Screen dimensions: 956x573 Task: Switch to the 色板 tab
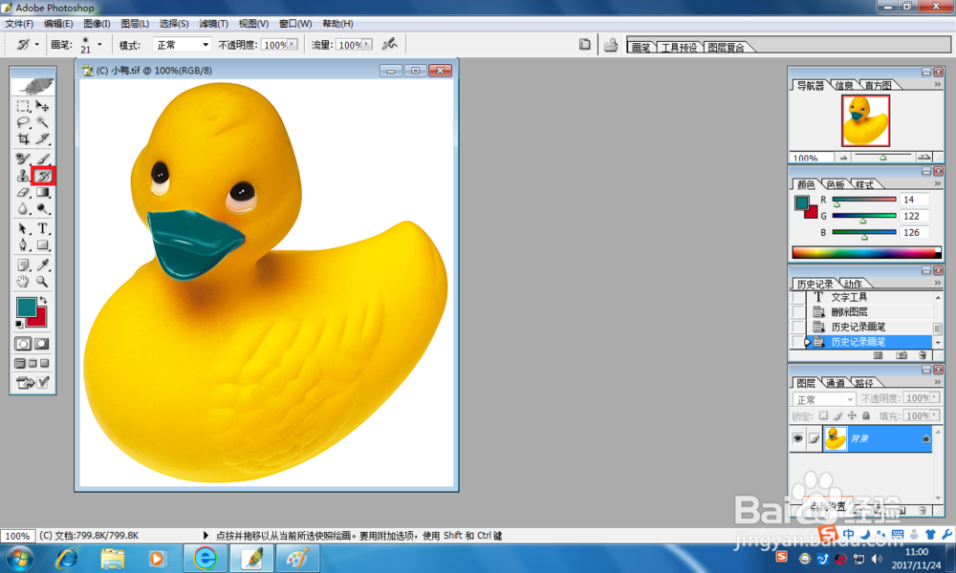pyautogui.click(x=835, y=184)
